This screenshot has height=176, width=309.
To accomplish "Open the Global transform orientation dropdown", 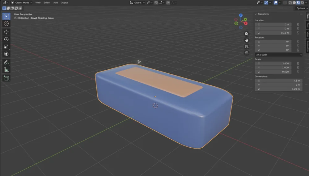I will tap(137, 2).
